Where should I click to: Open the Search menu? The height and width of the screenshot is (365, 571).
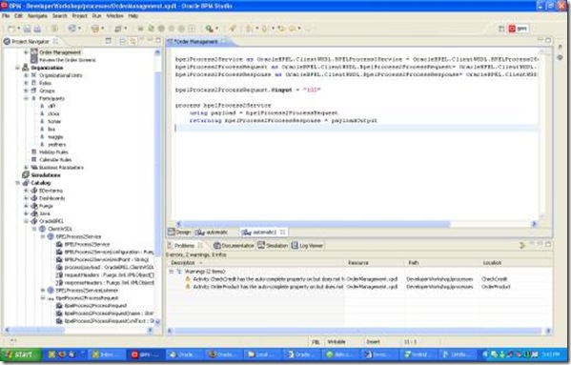(59, 16)
